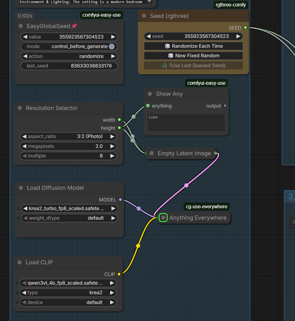Collapse the EasyGlobalSeed node via its dot
The height and width of the screenshot is (321, 295).
(x=21, y=26)
